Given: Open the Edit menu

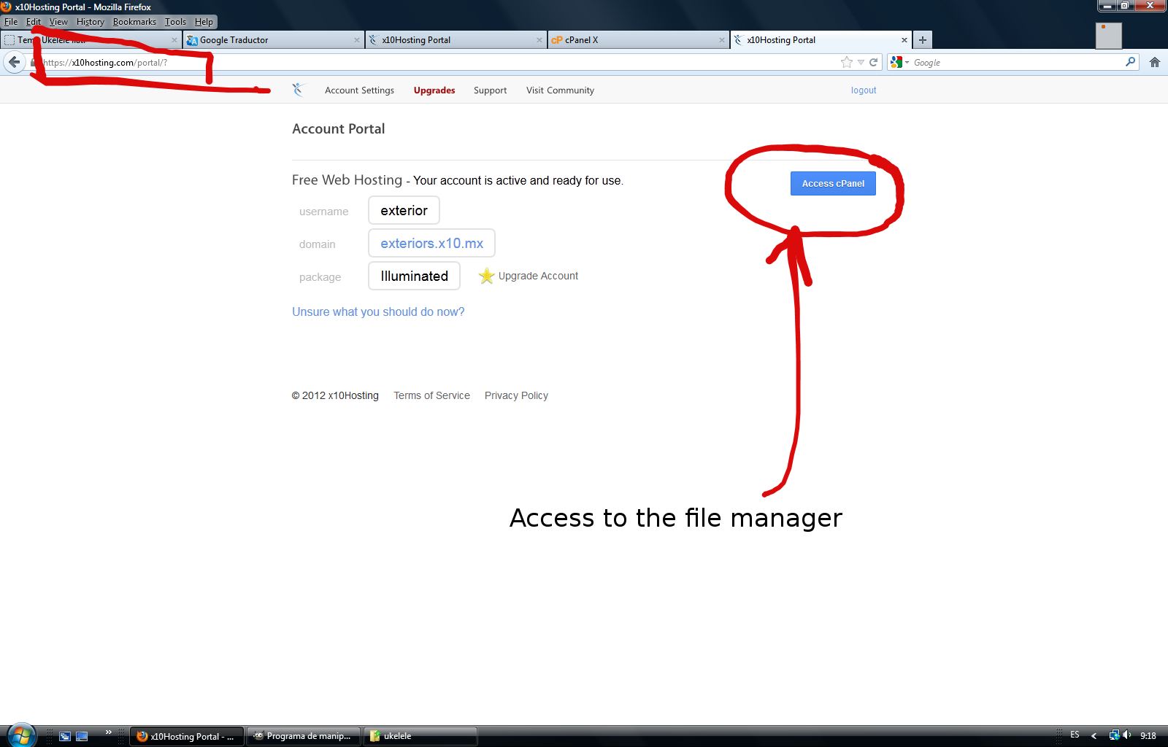Looking at the screenshot, I should (34, 22).
